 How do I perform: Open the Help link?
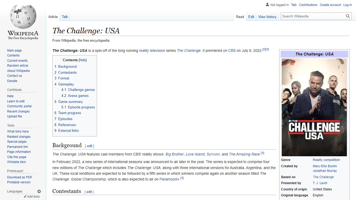(x=10, y=96)
